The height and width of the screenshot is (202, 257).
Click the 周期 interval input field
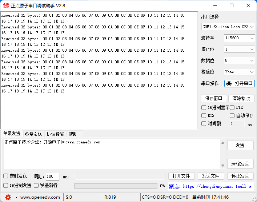(53, 177)
